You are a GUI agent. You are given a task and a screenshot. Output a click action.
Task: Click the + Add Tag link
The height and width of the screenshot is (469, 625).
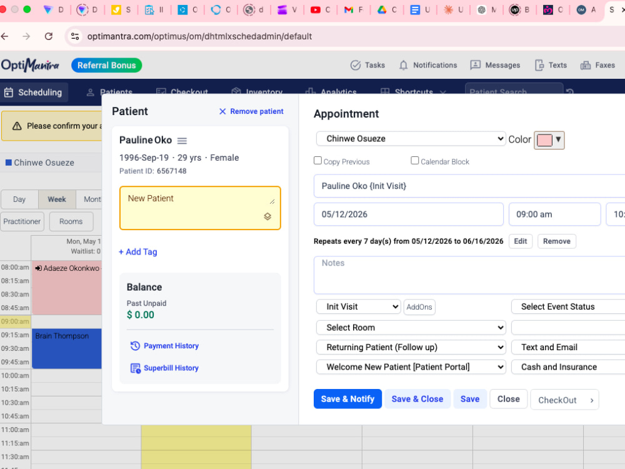click(138, 252)
